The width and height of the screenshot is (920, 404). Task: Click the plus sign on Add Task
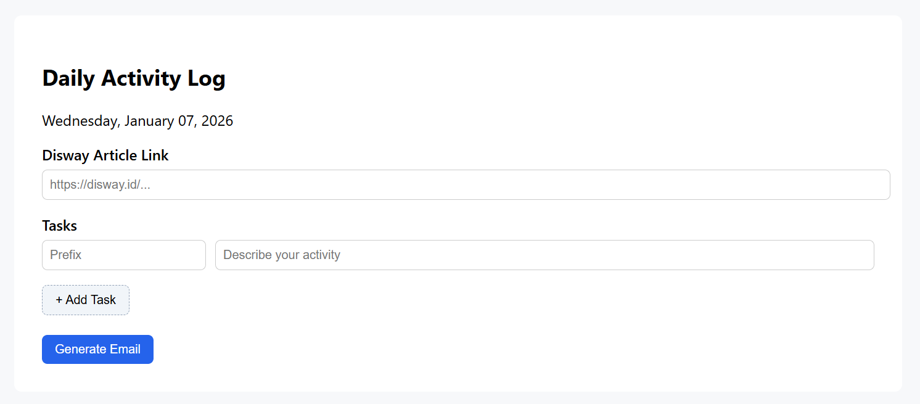[59, 300]
